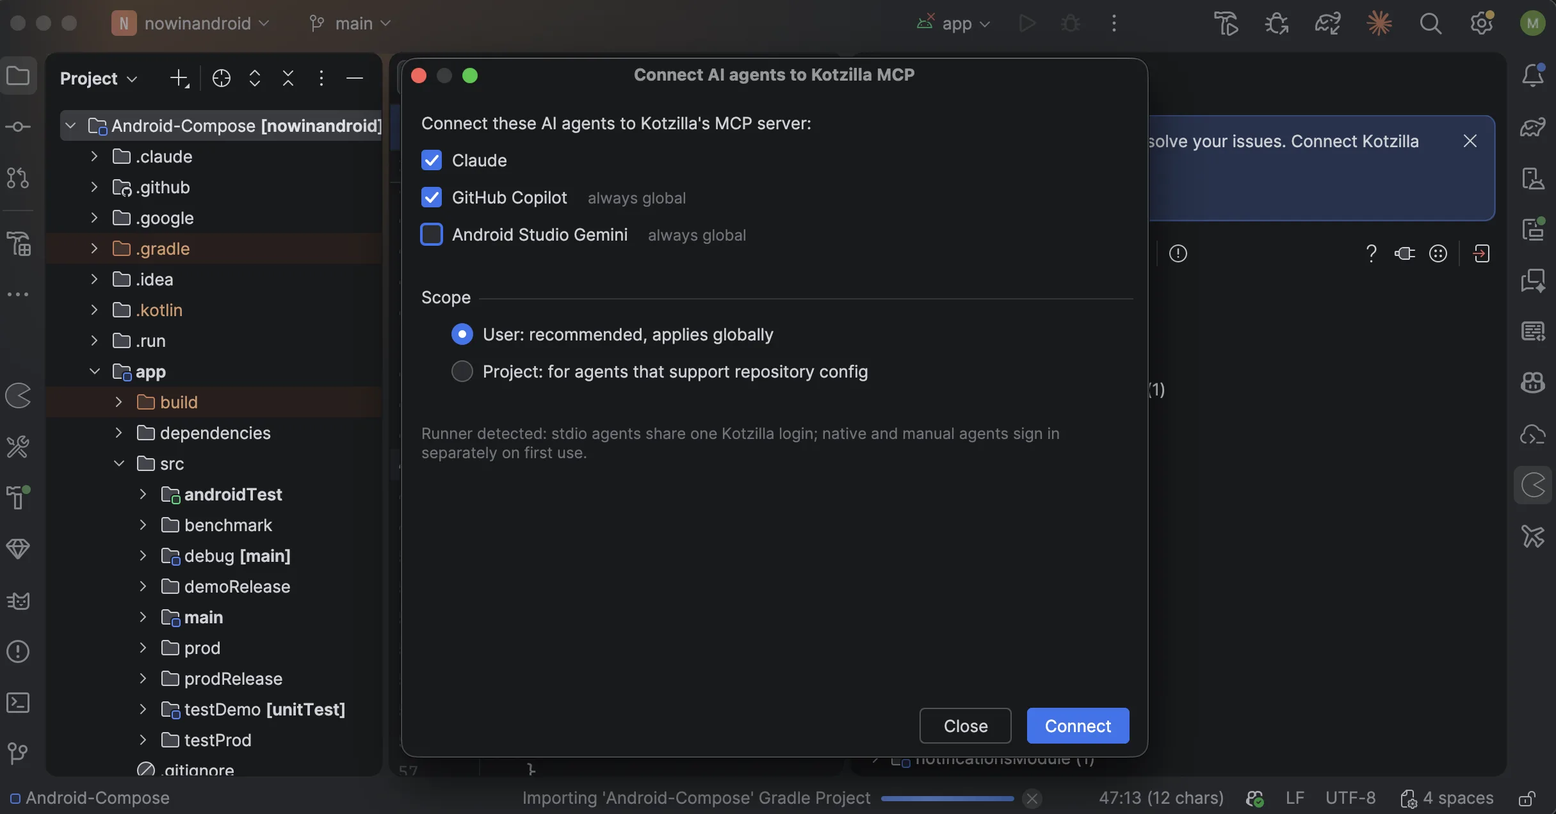This screenshot has height=814, width=1556.
Task: Click Expand All icon in Project panel
Action: [255, 78]
